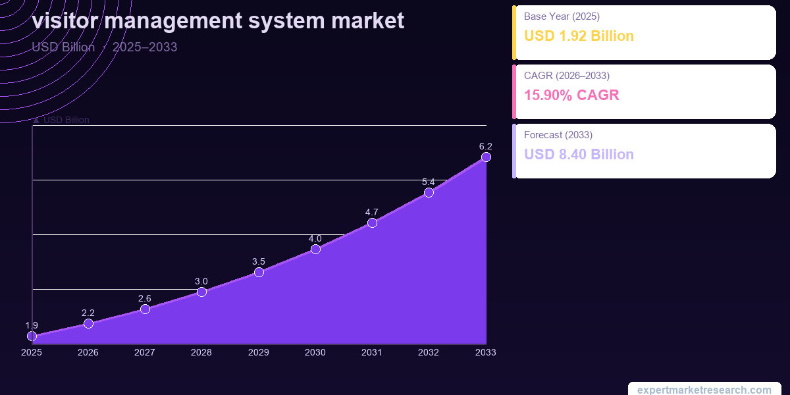Click the 2031 data point marker
The width and height of the screenshot is (790, 395).
pyautogui.click(x=372, y=223)
